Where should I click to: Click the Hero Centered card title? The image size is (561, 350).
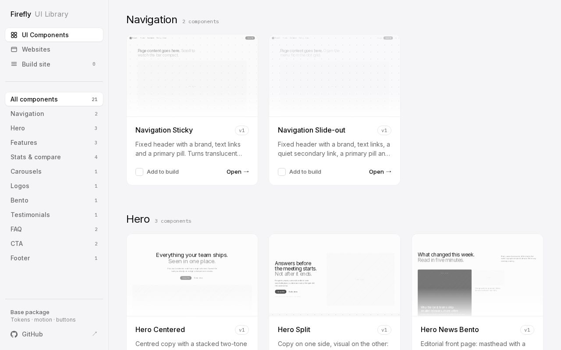click(160, 329)
